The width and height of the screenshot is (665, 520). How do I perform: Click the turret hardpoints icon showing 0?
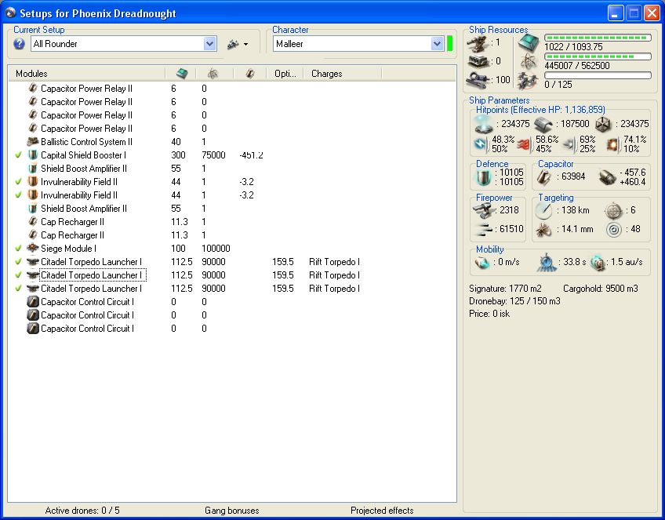click(477, 61)
